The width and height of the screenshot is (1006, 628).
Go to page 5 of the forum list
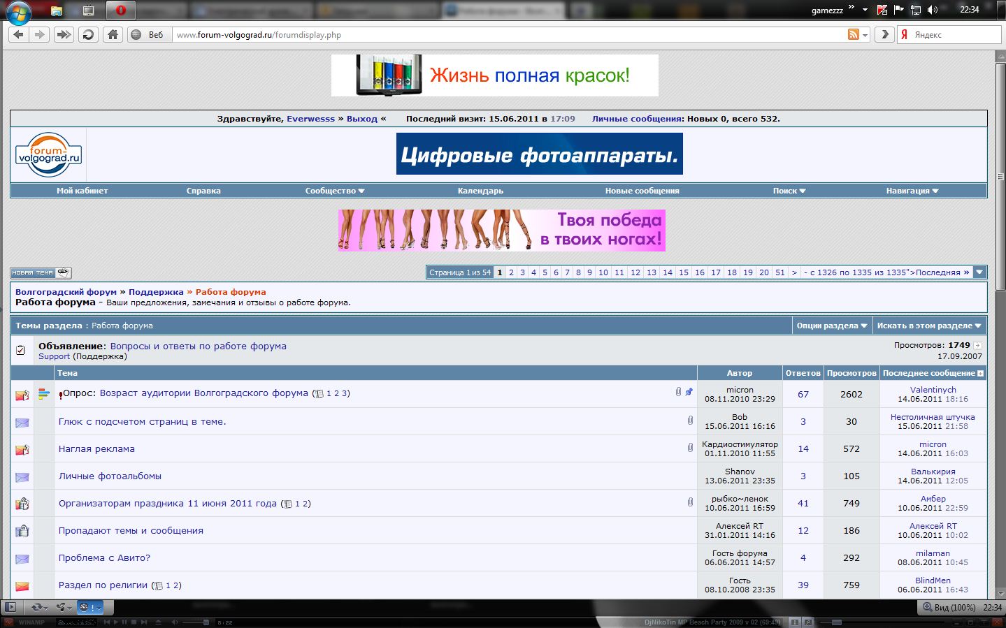(x=545, y=272)
